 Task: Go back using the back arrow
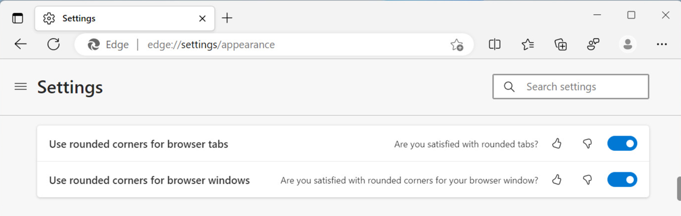click(20, 44)
